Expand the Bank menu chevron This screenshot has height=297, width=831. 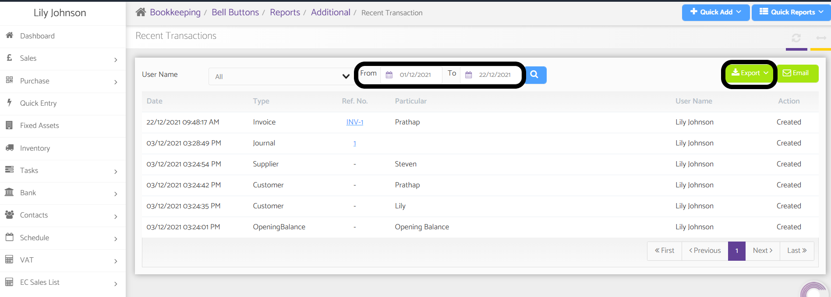pyautogui.click(x=116, y=194)
